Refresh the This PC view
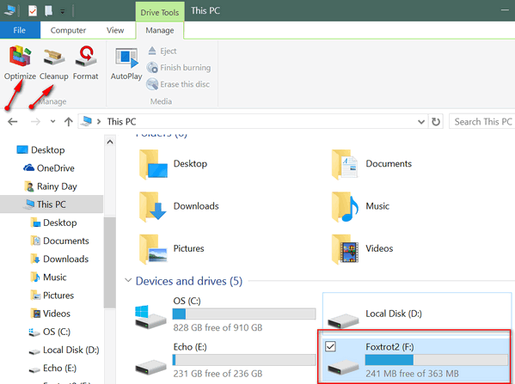This screenshot has width=515, height=384. click(436, 122)
